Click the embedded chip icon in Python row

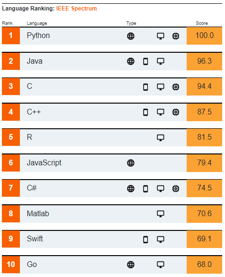[176, 36]
